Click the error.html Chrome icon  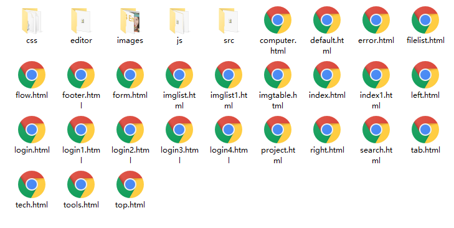pos(376,20)
